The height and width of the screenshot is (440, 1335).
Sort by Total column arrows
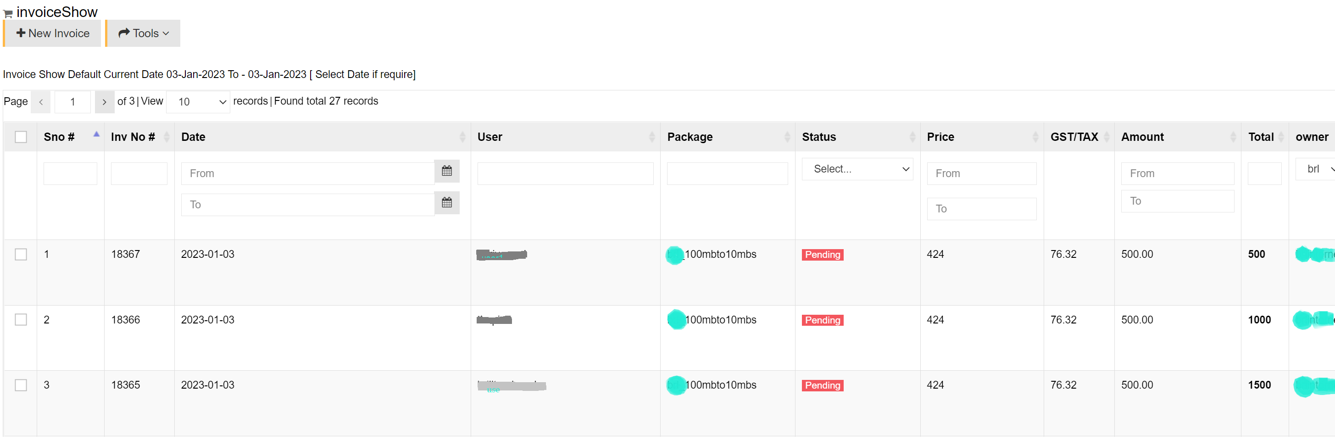click(x=1281, y=137)
